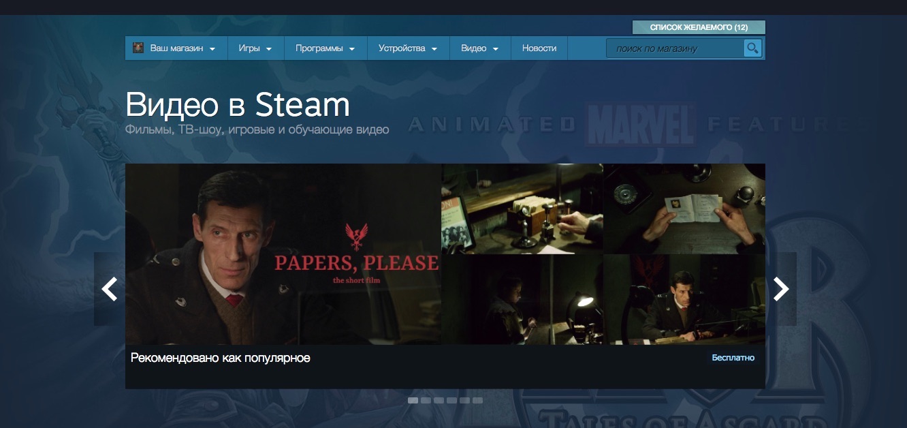The width and height of the screenshot is (907, 428).
Task: Click Рекомендовано как популярное caption
Action: coord(221,358)
